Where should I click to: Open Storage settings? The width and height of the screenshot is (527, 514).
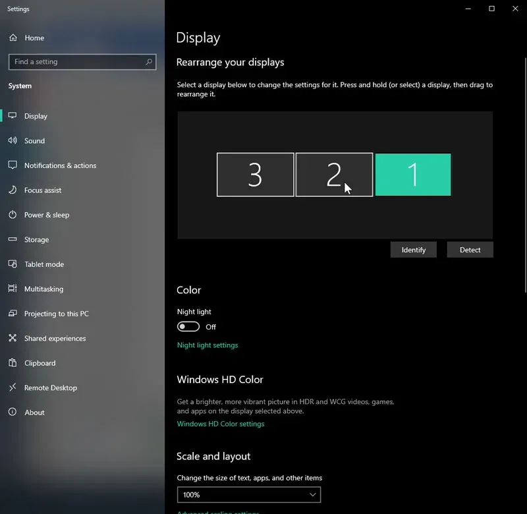click(82, 239)
